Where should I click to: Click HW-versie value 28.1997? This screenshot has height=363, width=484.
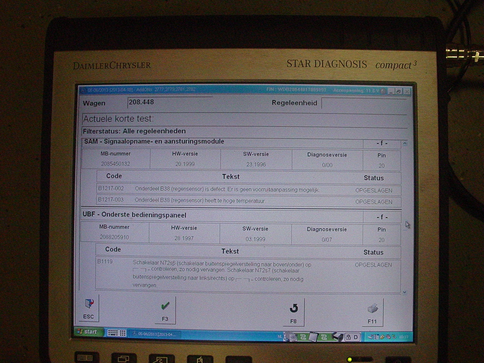(184, 238)
